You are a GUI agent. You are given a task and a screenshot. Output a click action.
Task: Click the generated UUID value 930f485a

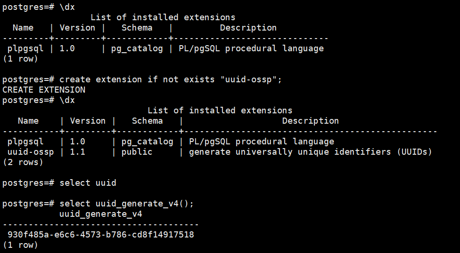coord(101,235)
